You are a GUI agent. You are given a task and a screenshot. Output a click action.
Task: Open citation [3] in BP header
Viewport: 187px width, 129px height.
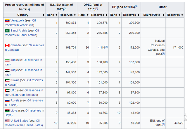click(136, 6)
